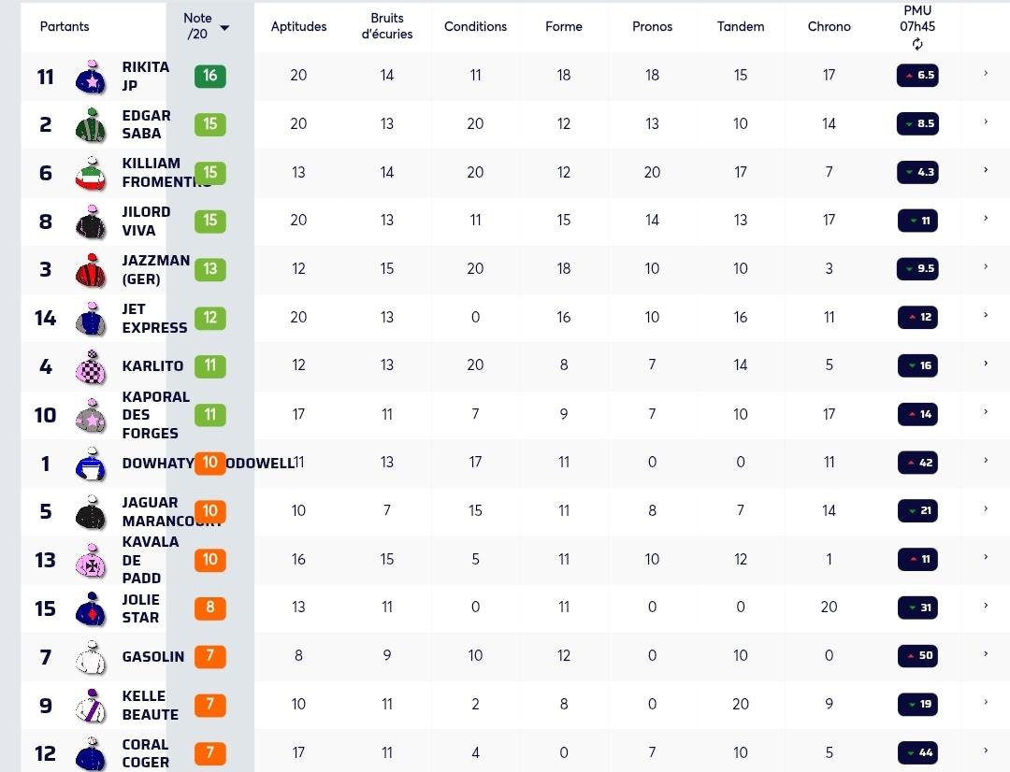Expand Rikita JP row details chevron
The width and height of the screenshot is (1010, 772).
coord(986,74)
